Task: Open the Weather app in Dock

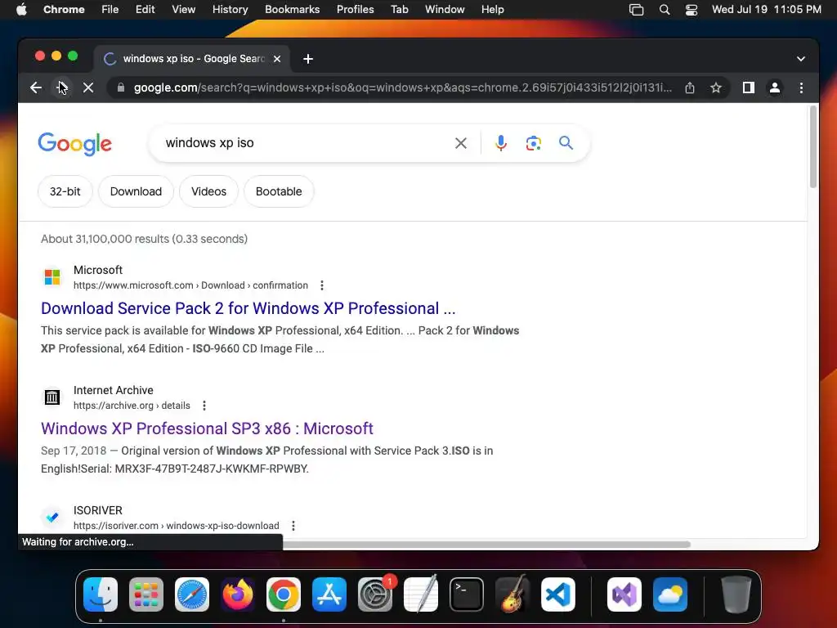Action: point(670,594)
